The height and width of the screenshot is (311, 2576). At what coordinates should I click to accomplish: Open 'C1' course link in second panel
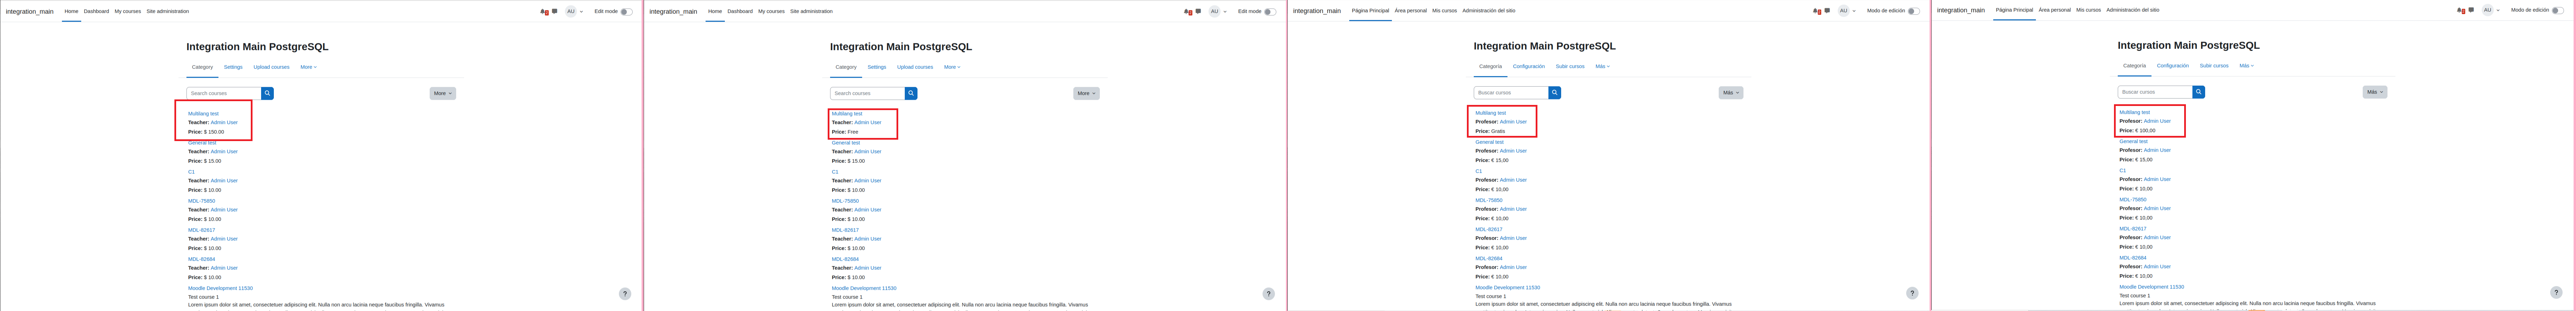[x=835, y=172]
